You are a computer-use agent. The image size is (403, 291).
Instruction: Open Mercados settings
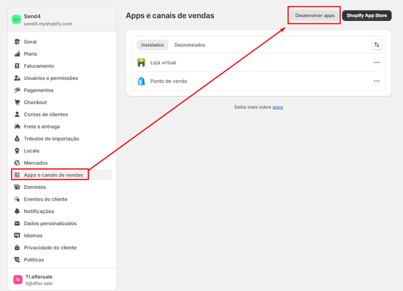(62, 163)
